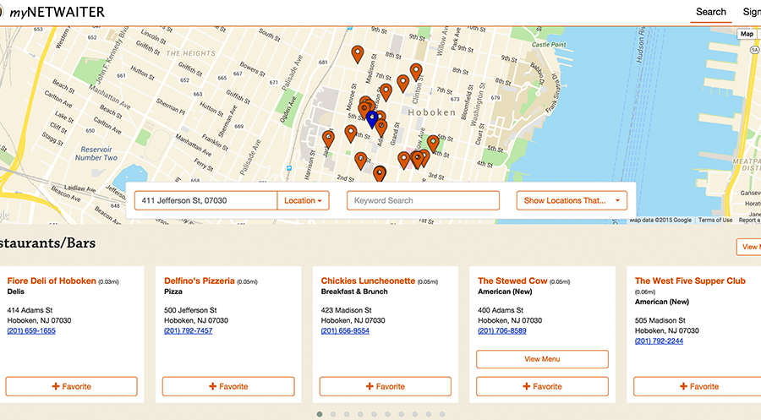This screenshot has width=761, height=420.
Task: Click the Delis category text
Action: 15,292
